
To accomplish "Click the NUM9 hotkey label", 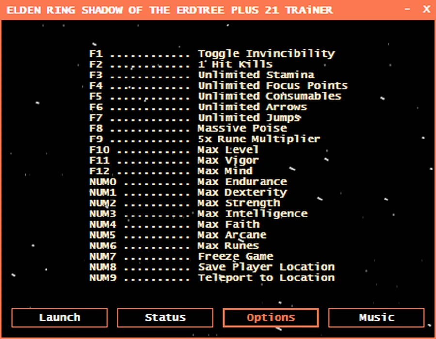I will point(103,277).
